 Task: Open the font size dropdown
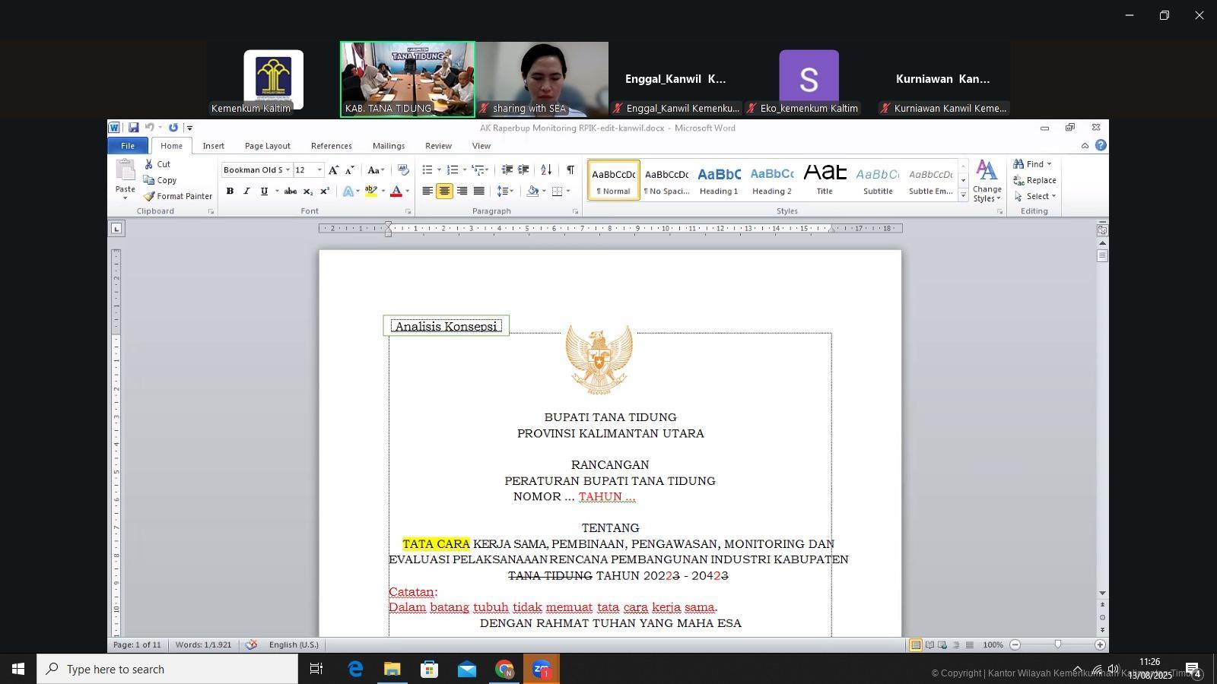pyautogui.click(x=319, y=170)
